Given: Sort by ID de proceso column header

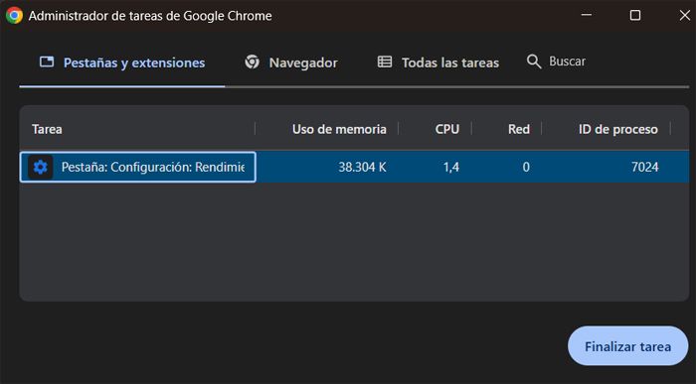Looking at the screenshot, I should coord(617,129).
